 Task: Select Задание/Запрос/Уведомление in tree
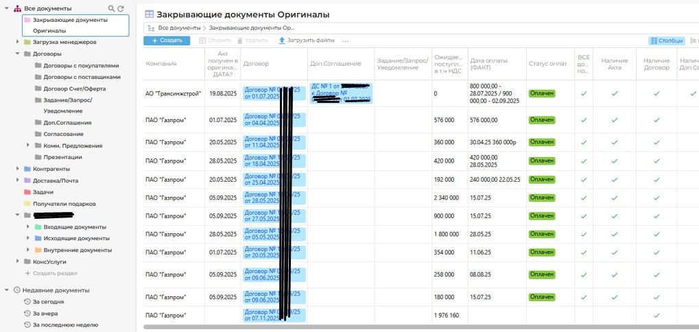68,106
